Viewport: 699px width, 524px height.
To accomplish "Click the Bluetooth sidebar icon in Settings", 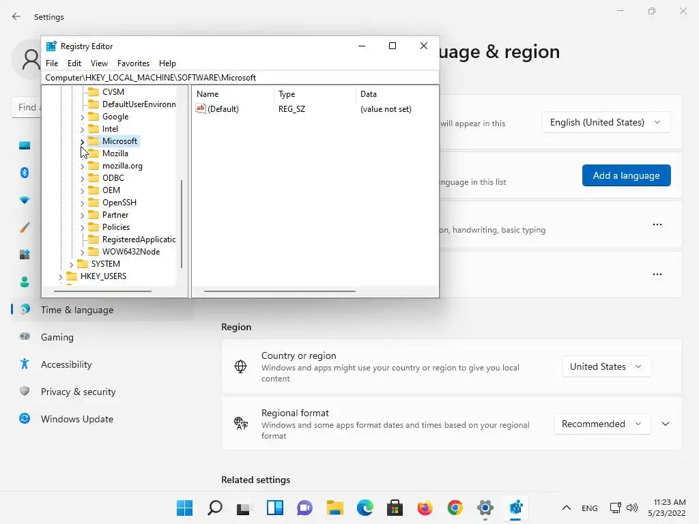I will click(25, 173).
